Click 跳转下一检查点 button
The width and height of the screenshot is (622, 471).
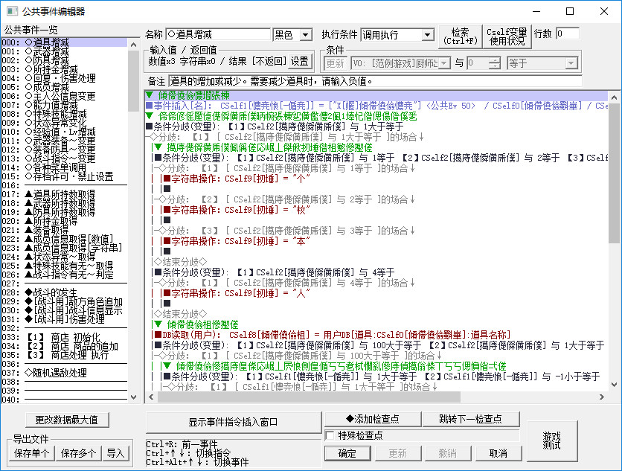click(471, 419)
